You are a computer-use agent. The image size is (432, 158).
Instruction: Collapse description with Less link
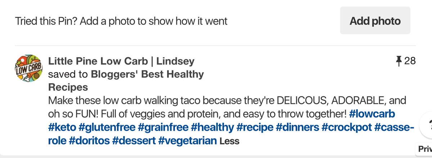[x=229, y=141]
